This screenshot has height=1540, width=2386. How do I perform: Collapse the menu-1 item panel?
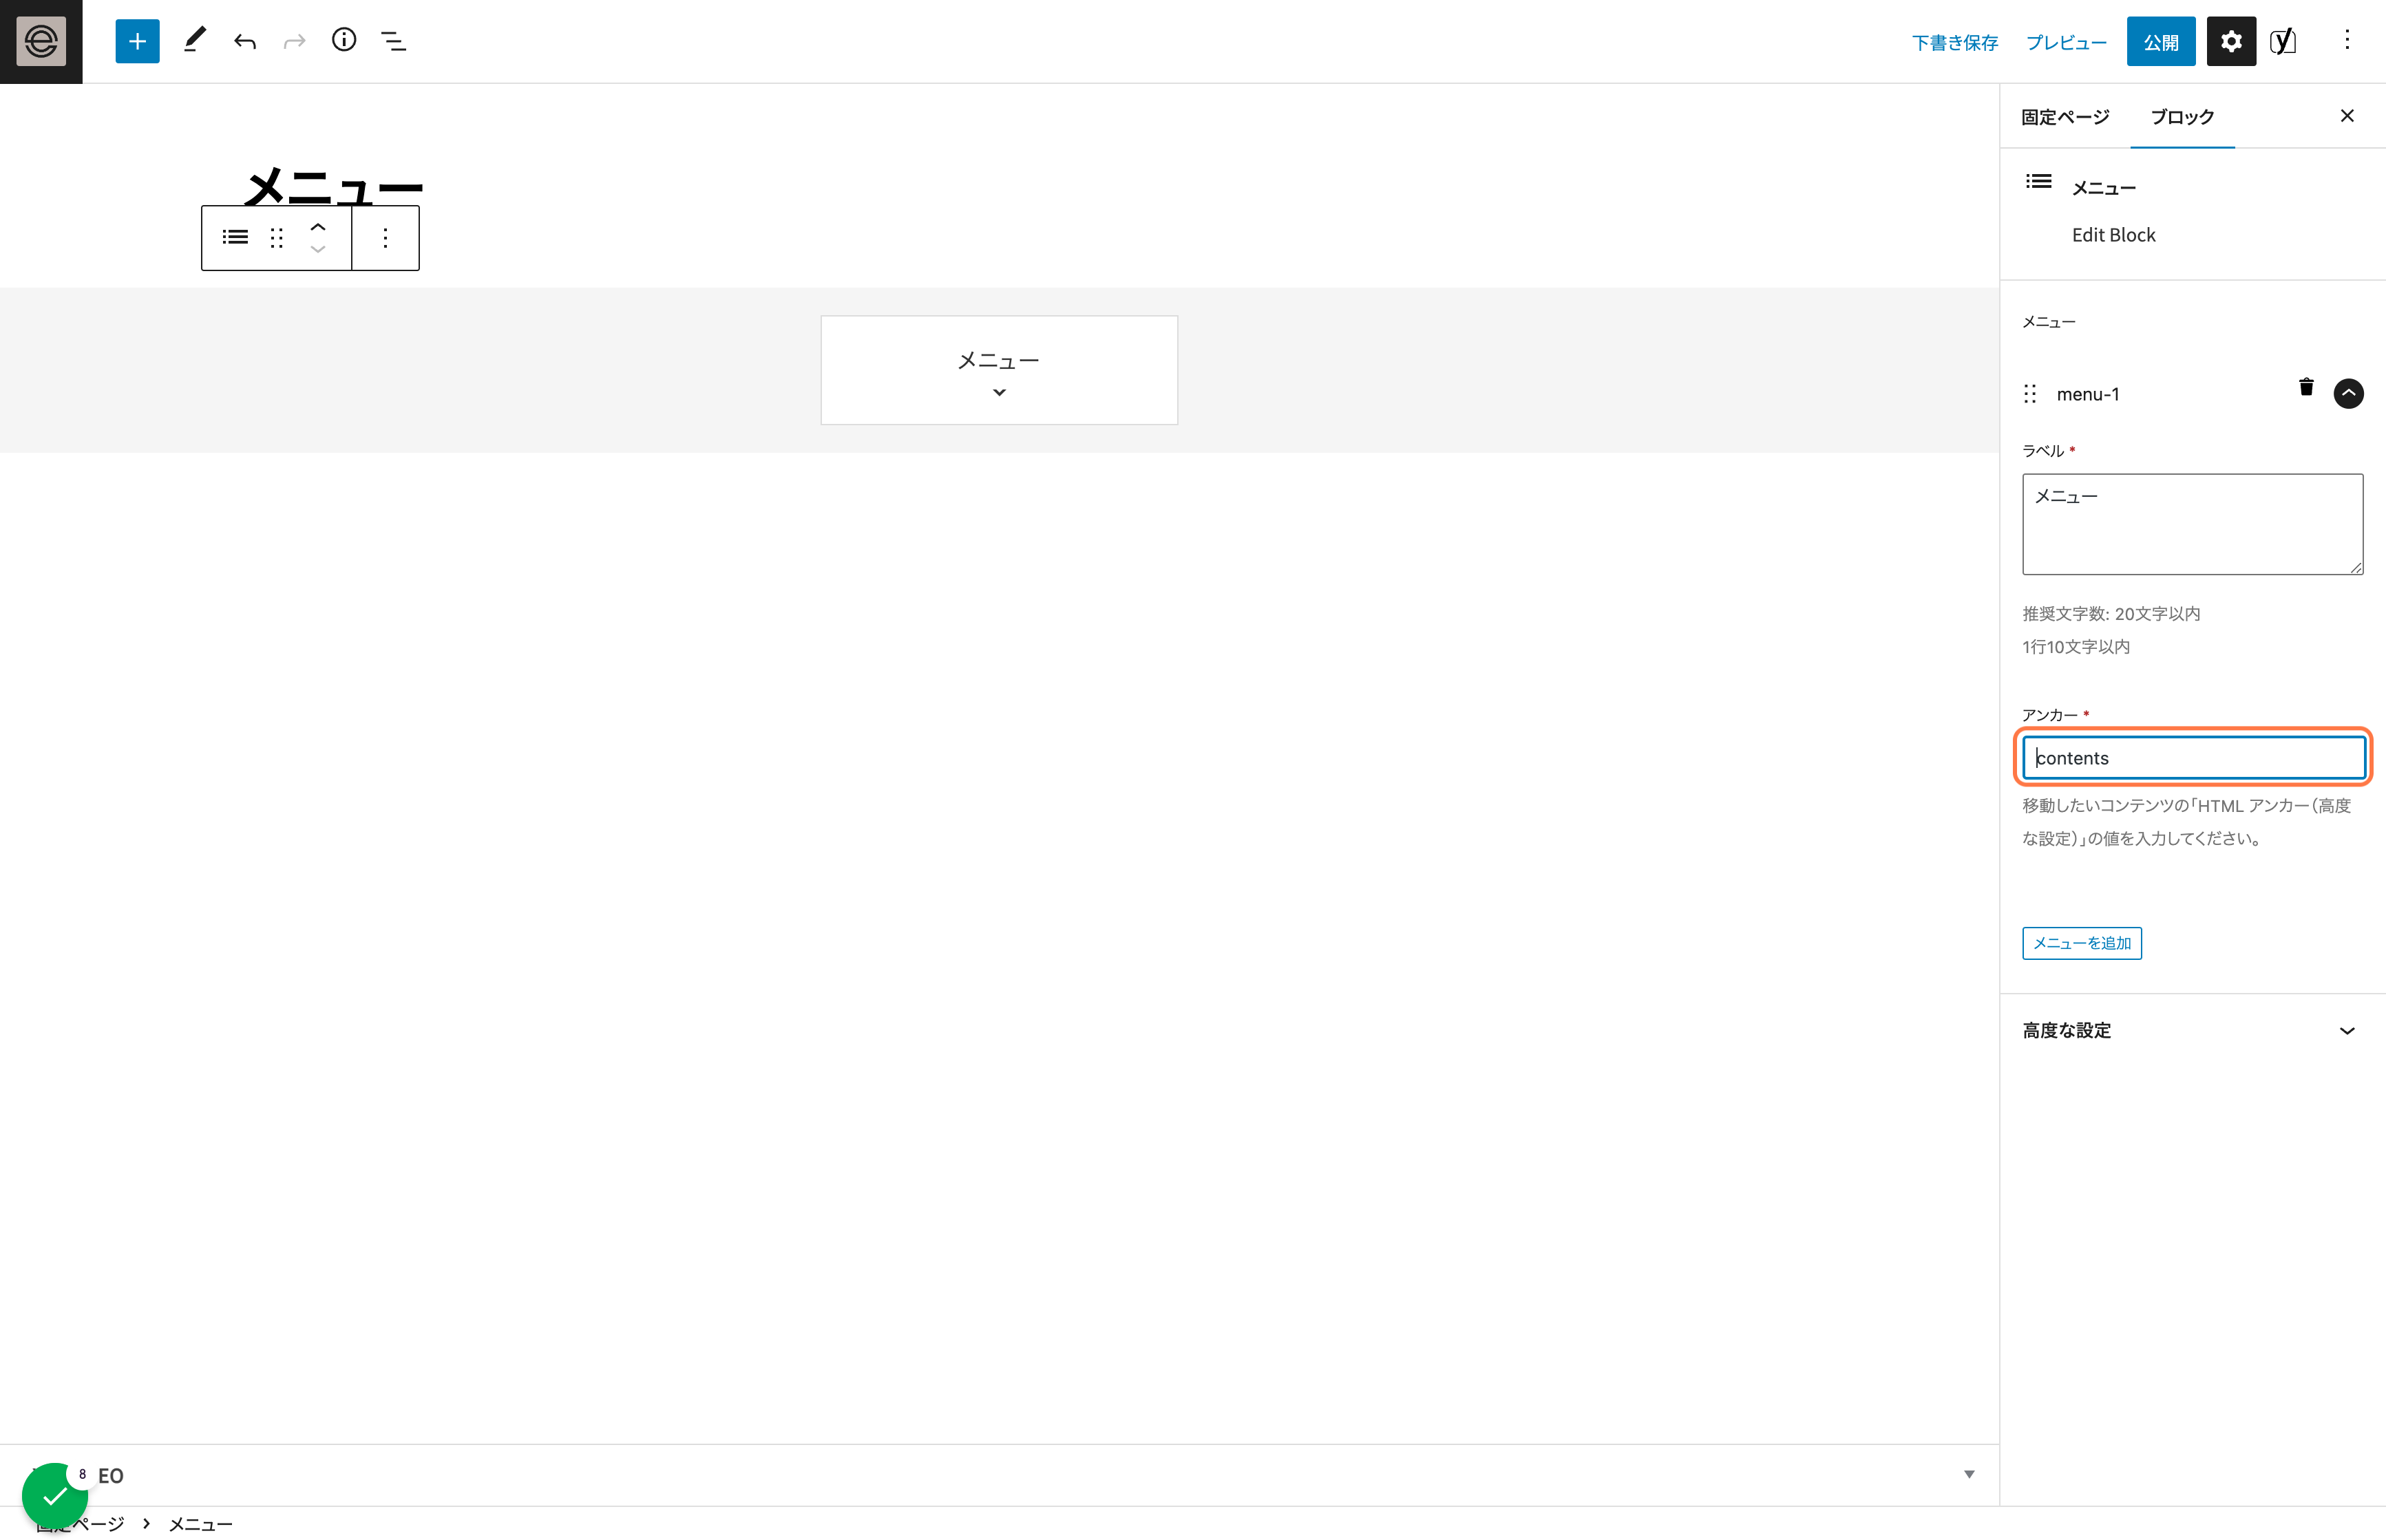(x=2349, y=393)
